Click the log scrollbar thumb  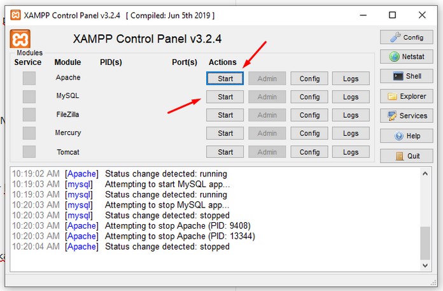click(425, 243)
